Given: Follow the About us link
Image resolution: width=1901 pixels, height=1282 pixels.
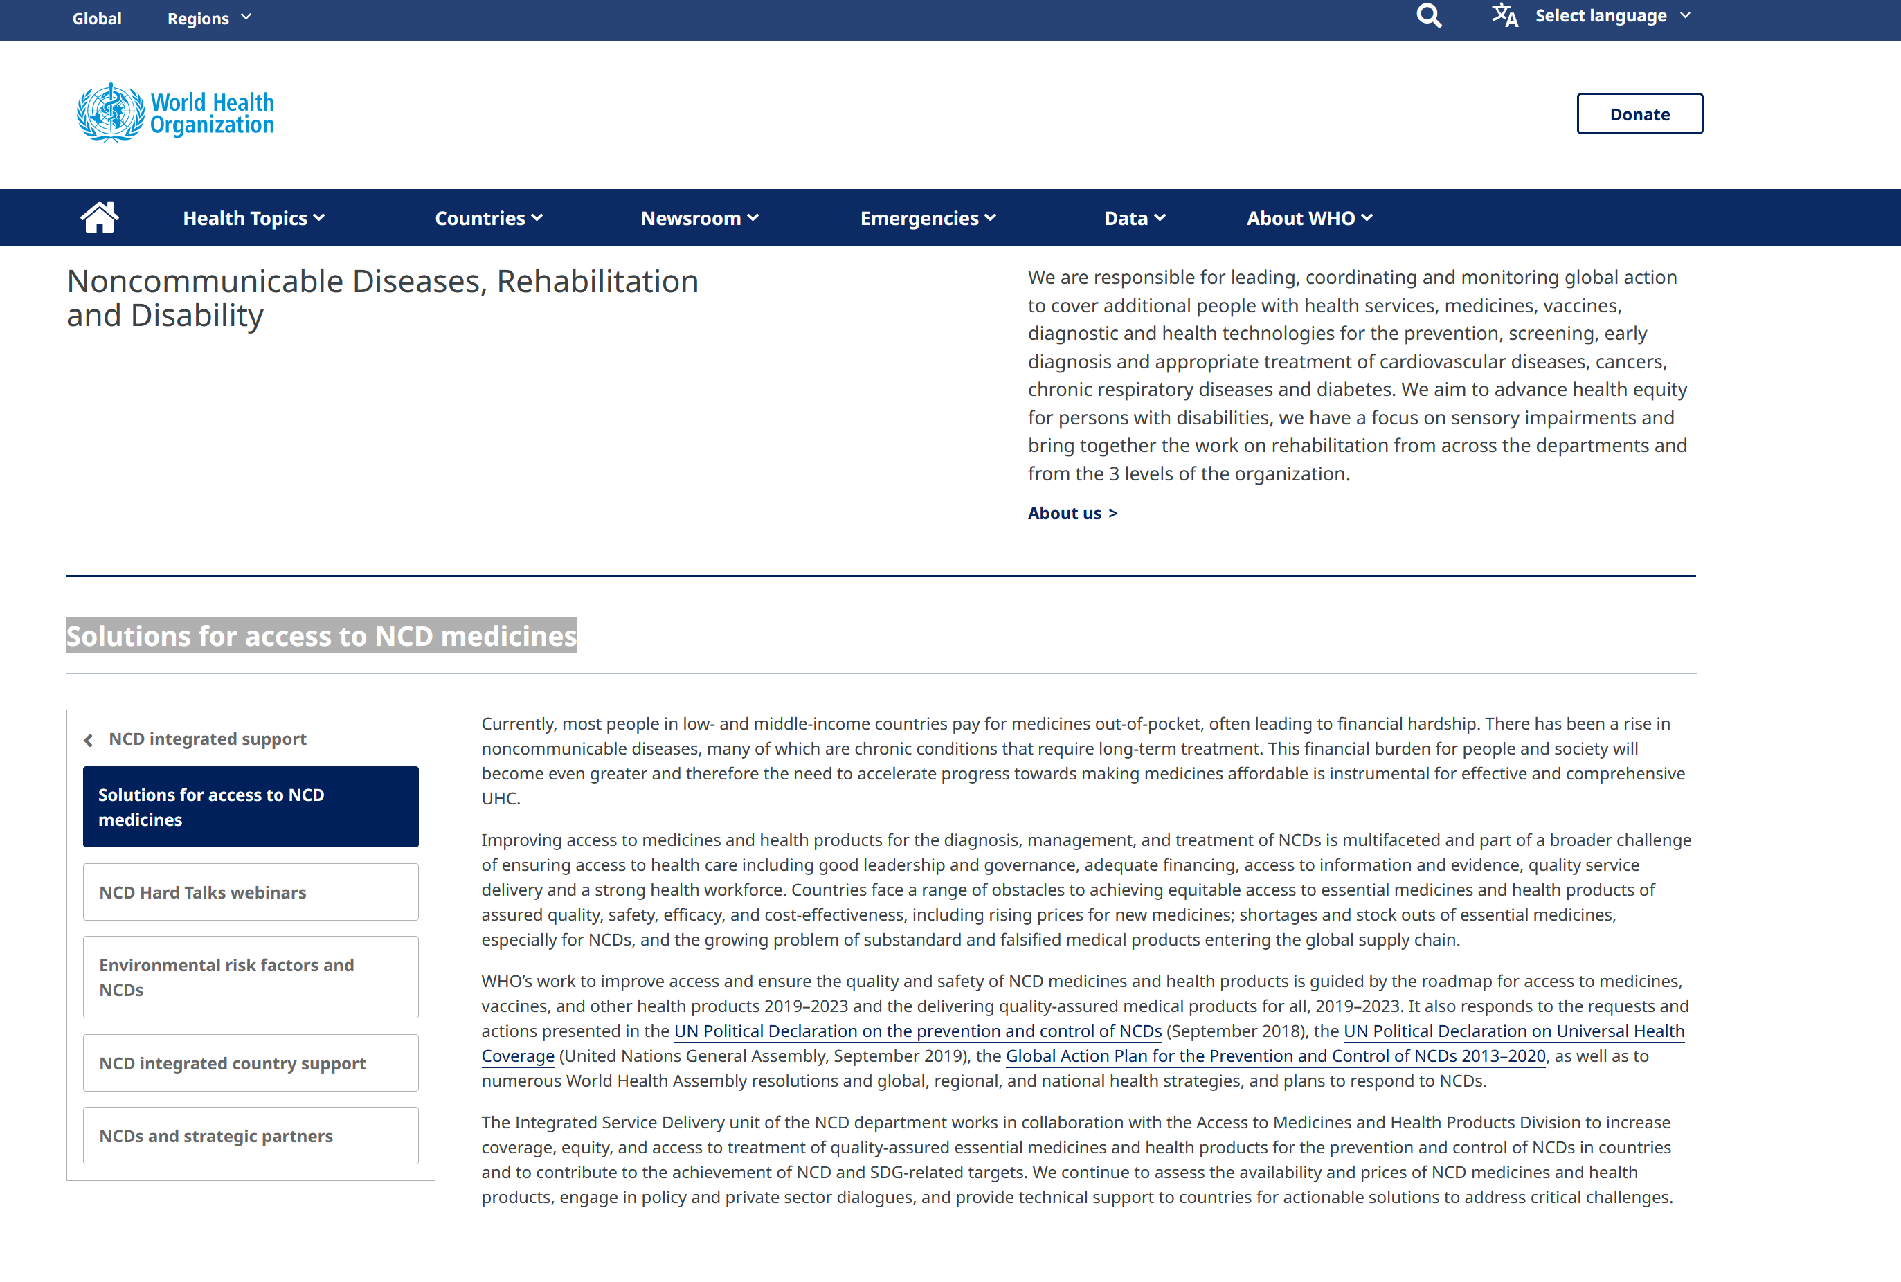Looking at the screenshot, I should 1072,514.
